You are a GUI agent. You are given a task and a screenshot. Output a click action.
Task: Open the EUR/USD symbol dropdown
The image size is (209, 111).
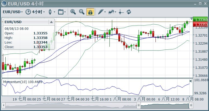13,12
